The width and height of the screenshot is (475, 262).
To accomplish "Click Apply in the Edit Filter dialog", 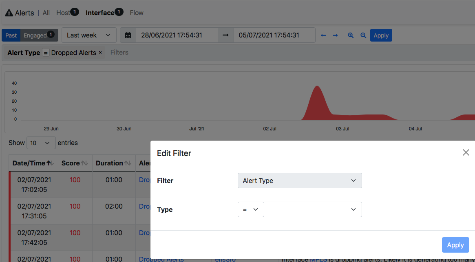I will [x=455, y=245].
